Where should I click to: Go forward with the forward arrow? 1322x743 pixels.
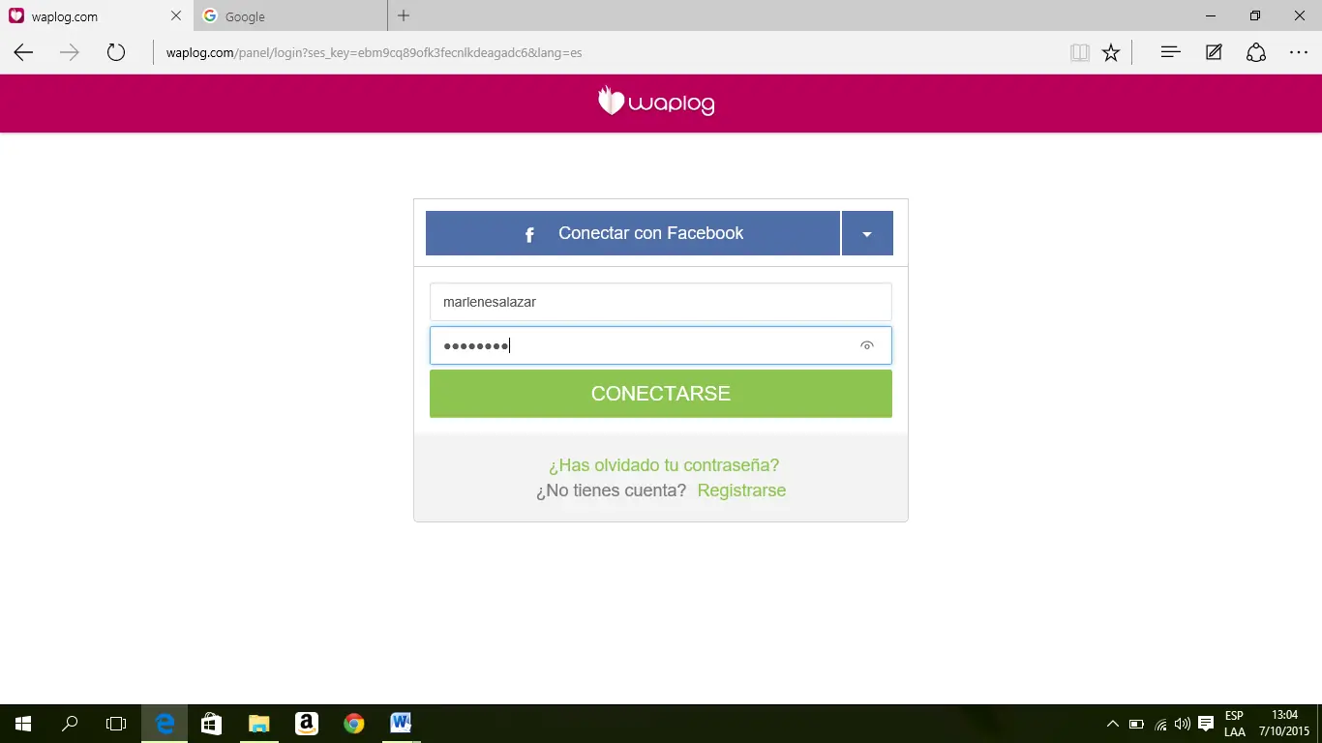tap(70, 52)
